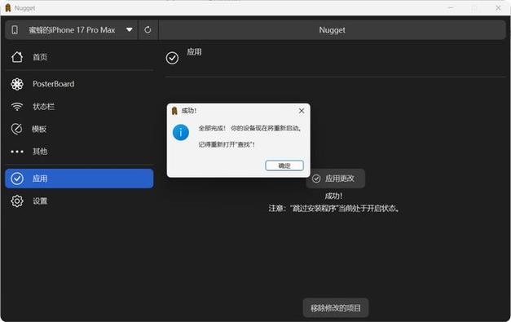The image size is (511, 322).
Task: Click the blue info icon in dialog
Action: pyautogui.click(x=181, y=132)
